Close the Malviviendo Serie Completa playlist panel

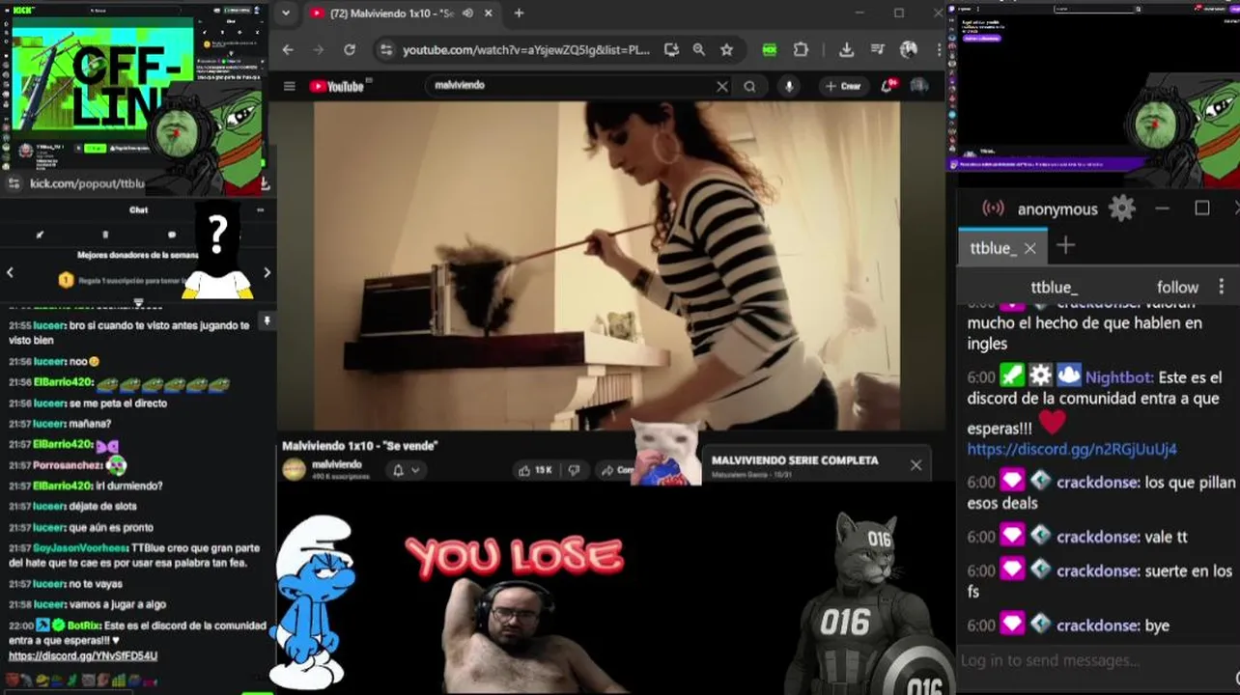coord(916,465)
